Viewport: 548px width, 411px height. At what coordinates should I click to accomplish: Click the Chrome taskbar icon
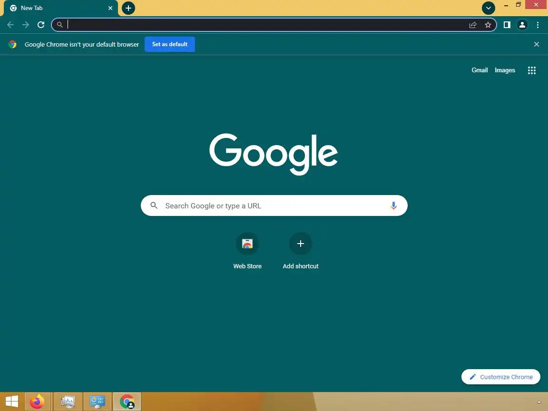pyautogui.click(x=127, y=402)
